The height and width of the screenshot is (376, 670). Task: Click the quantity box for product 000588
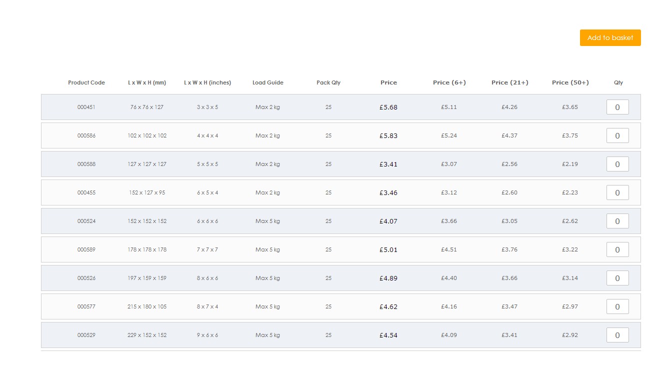617,164
